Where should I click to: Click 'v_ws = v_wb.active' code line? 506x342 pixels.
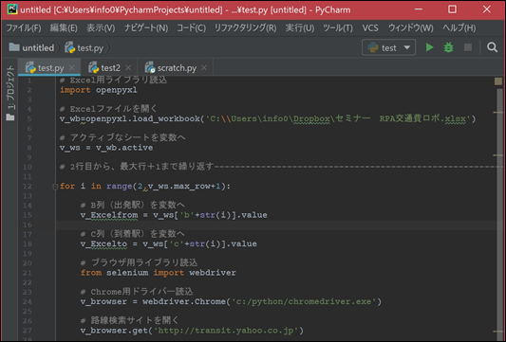[x=106, y=148]
